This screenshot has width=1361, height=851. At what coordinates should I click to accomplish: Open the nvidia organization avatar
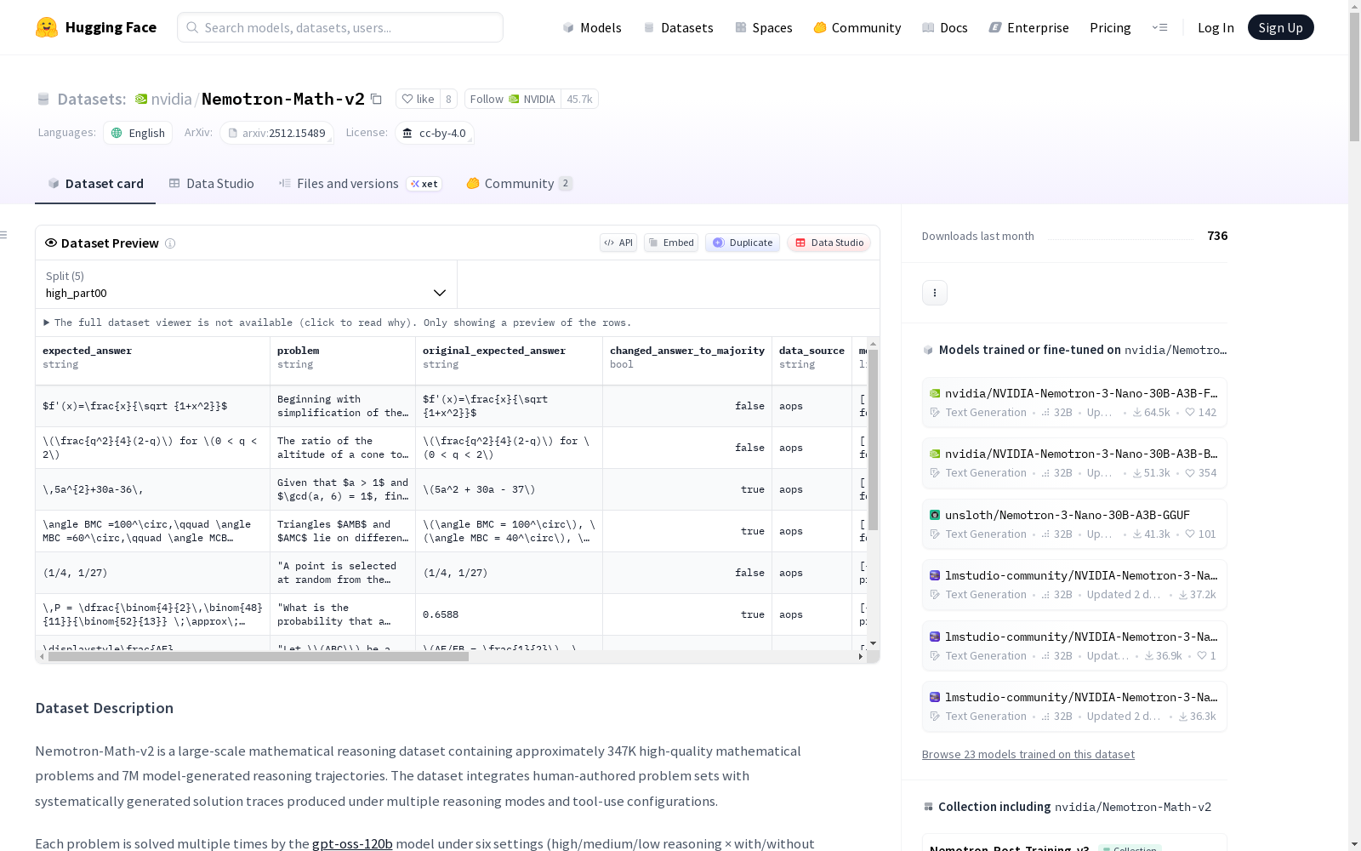pyautogui.click(x=141, y=99)
